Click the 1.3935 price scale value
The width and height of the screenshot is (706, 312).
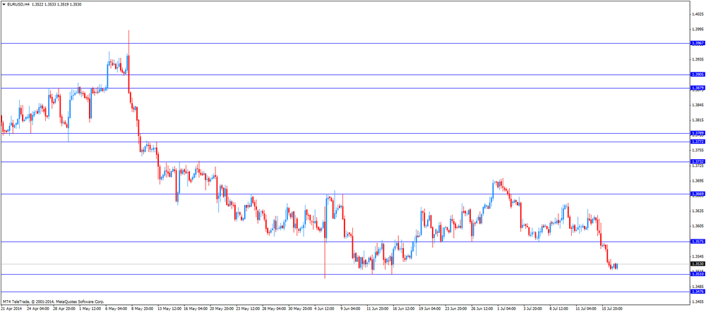point(698,59)
